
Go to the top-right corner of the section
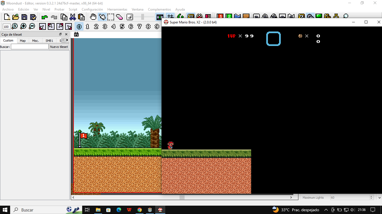60,26
